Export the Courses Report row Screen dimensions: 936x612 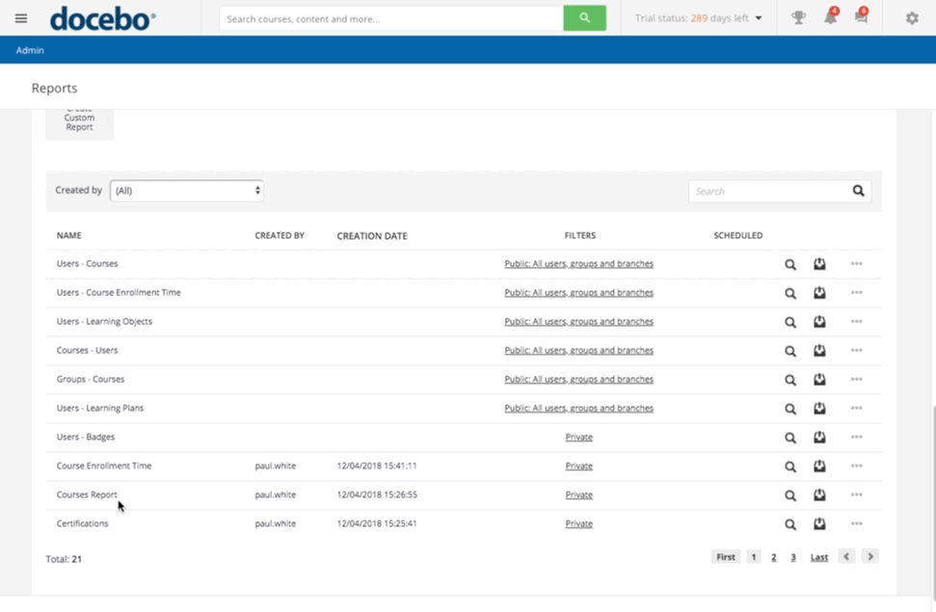point(819,495)
